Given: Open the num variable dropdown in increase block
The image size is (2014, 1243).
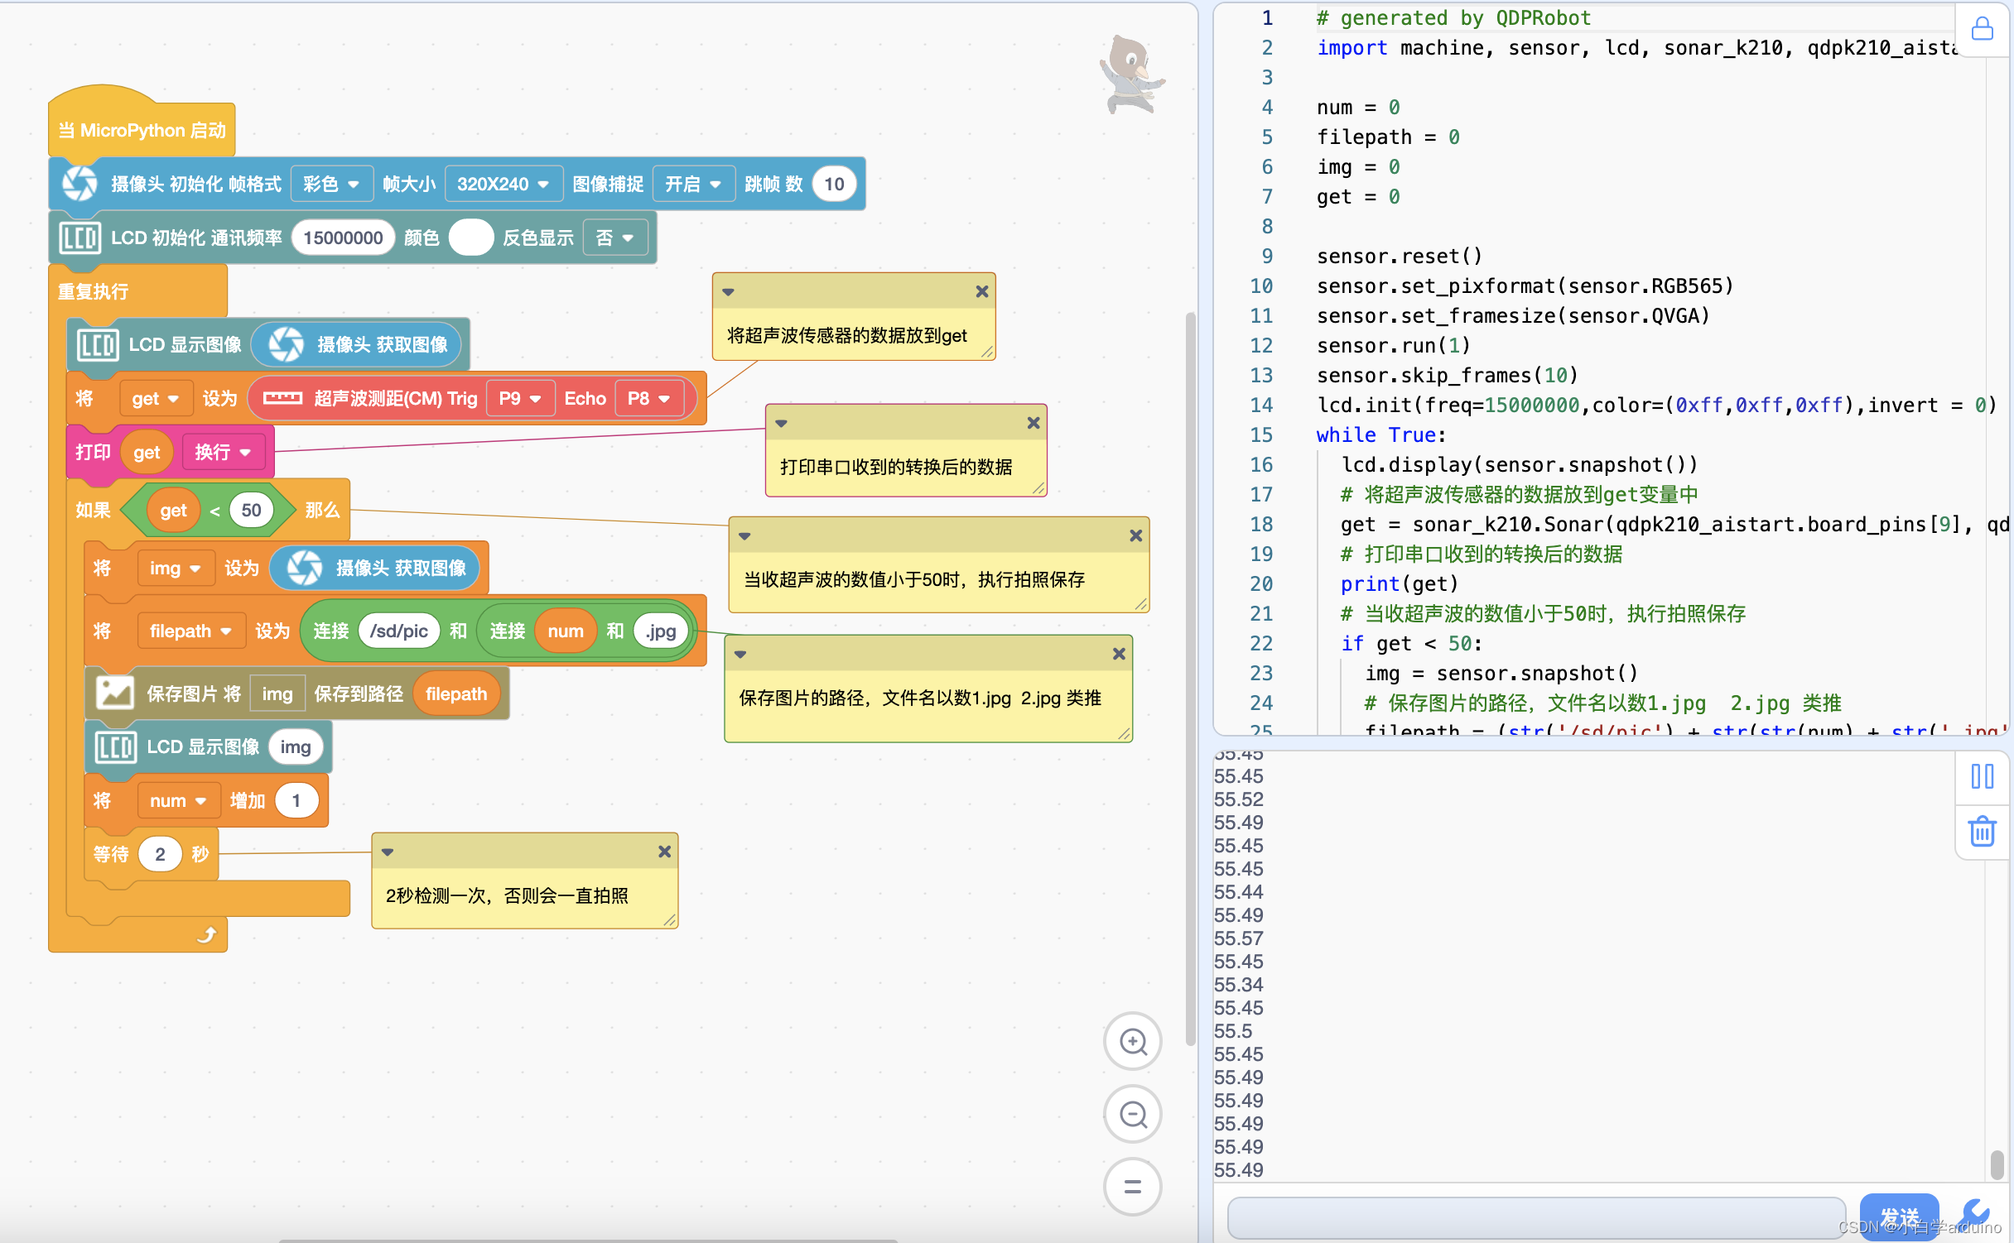Looking at the screenshot, I should 178,801.
